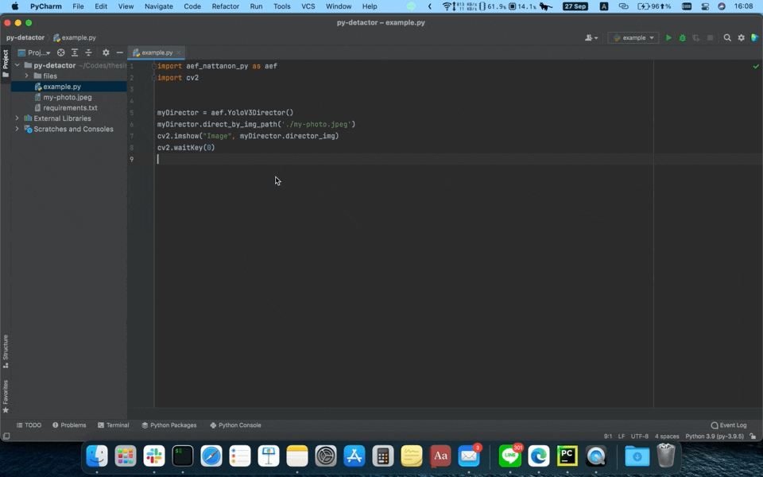
Task: Toggle read-only lock icon in status bar
Action: pyautogui.click(x=753, y=436)
